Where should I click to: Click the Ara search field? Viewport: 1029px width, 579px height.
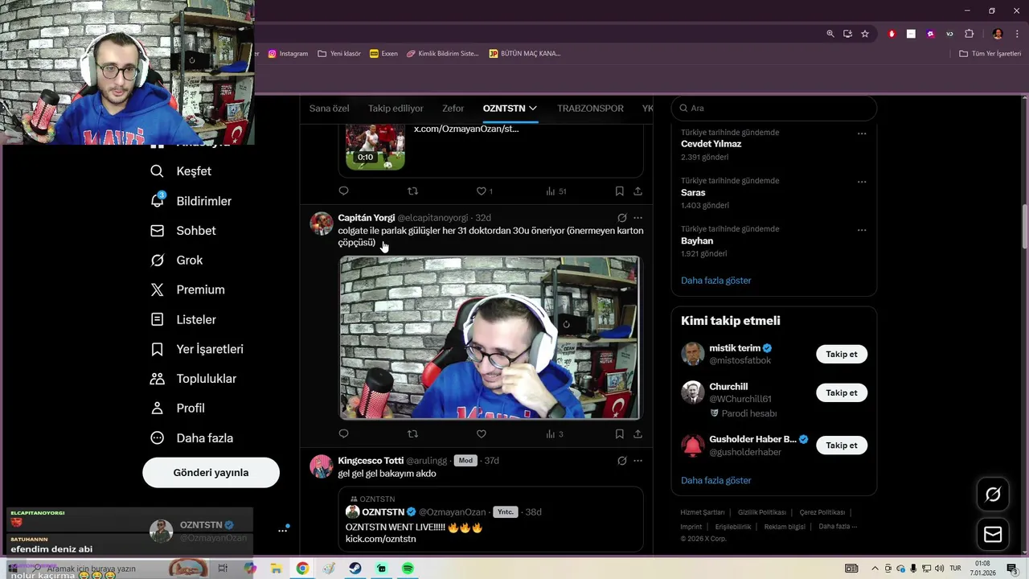click(773, 108)
